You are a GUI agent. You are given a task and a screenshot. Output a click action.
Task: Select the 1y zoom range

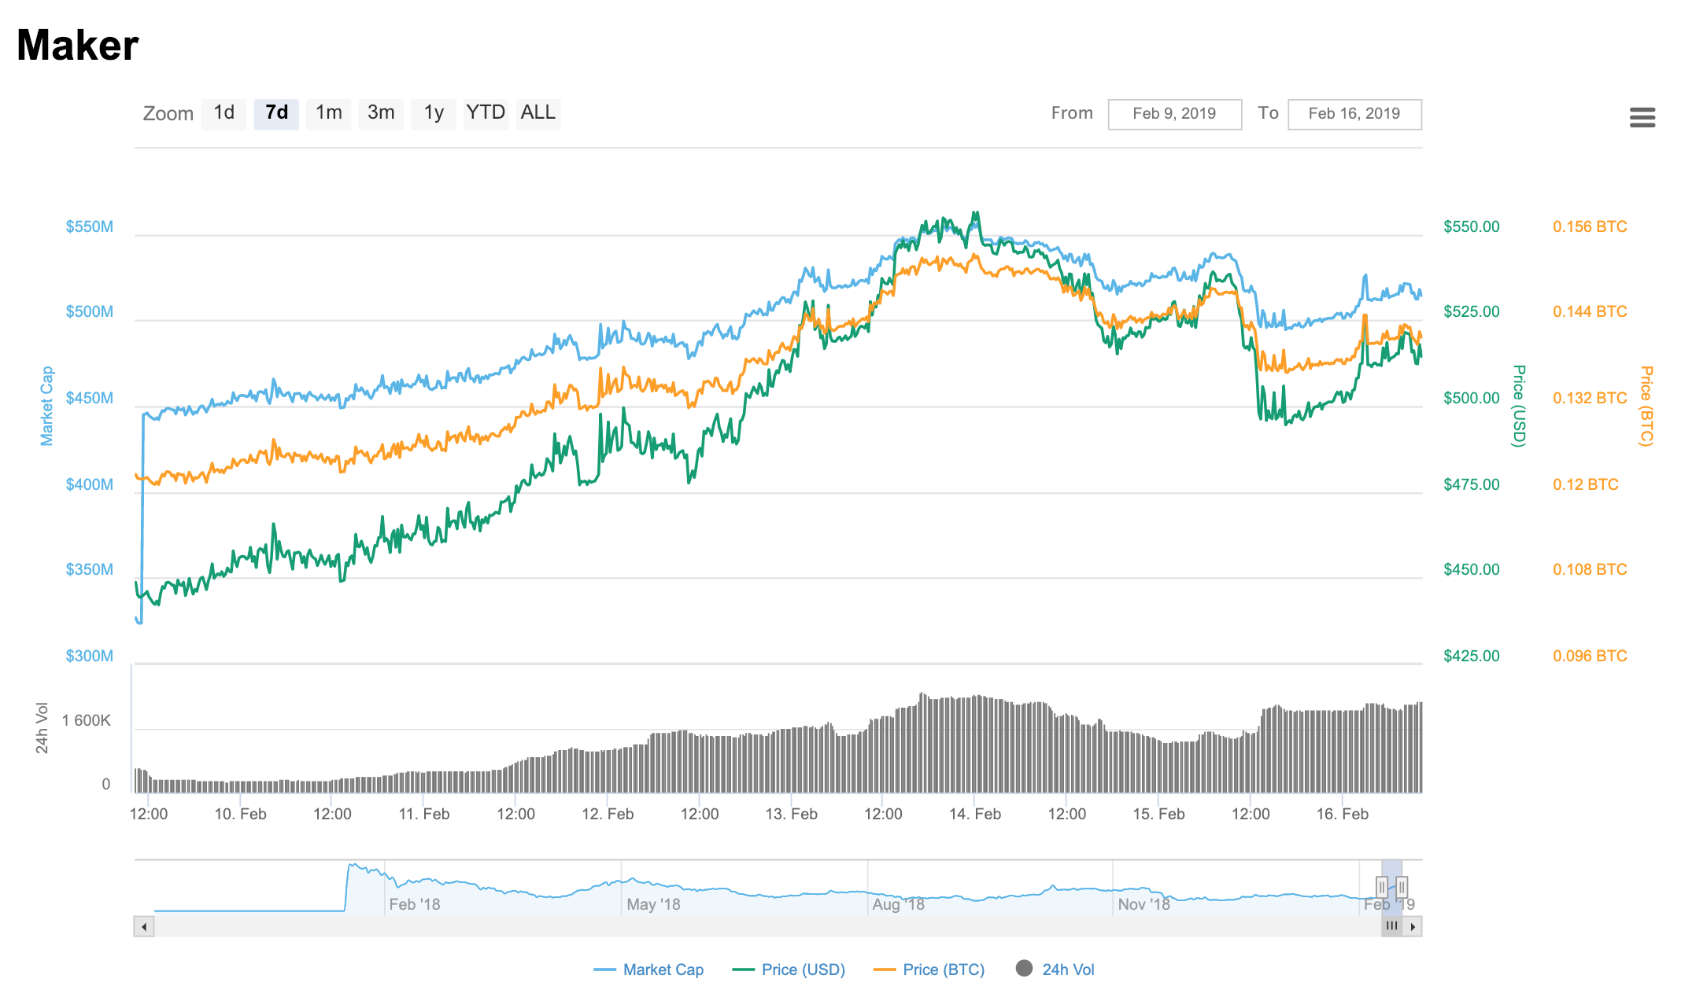point(434,113)
